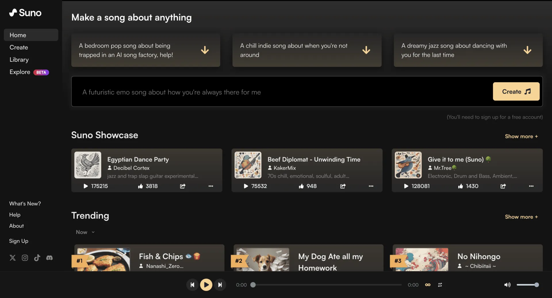
Task: Click the Suno logo
Action: point(25,13)
